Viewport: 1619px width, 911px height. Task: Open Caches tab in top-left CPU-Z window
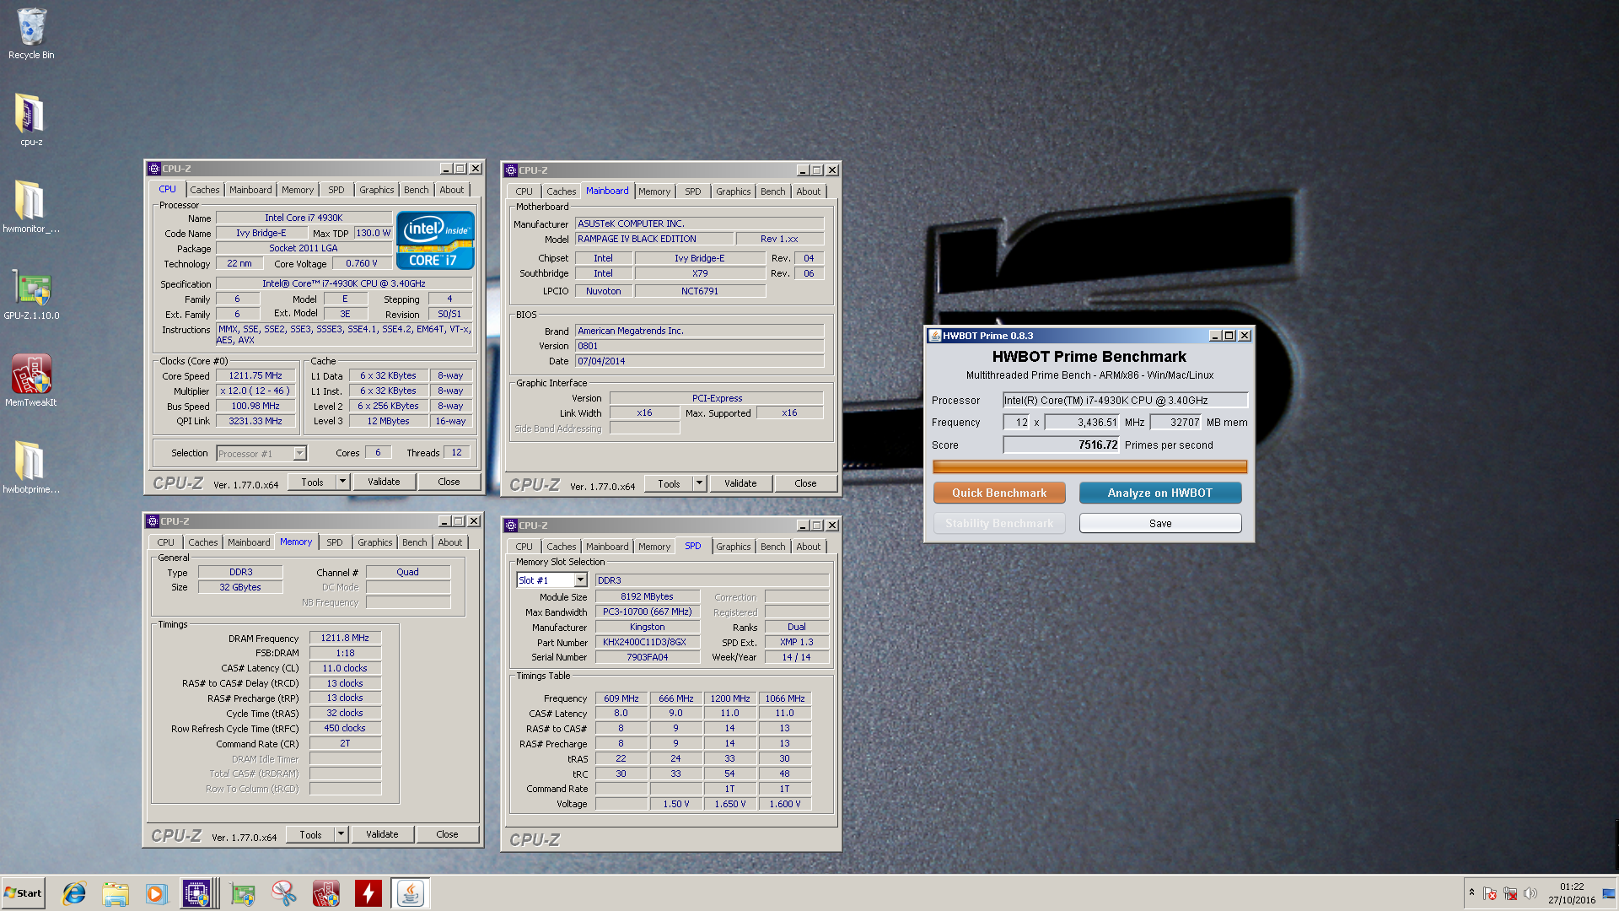(205, 190)
